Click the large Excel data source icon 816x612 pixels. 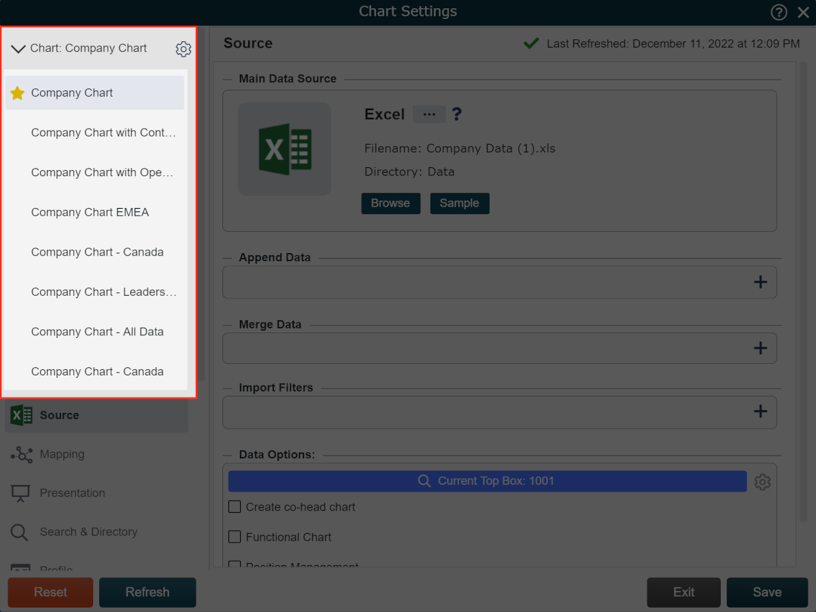click(284, 150)
